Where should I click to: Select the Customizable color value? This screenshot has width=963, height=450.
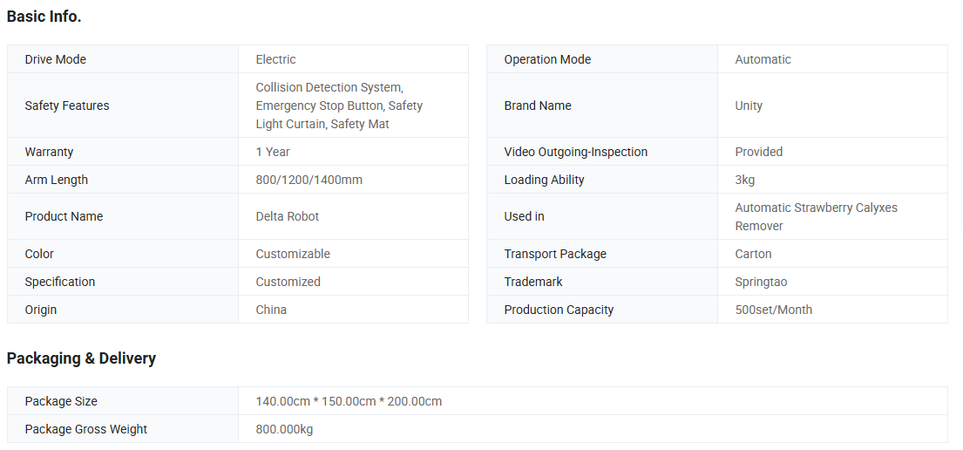[x=293, y=254]
